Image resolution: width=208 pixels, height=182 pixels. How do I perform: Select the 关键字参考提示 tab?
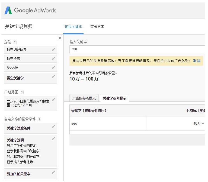coord(114,98)
